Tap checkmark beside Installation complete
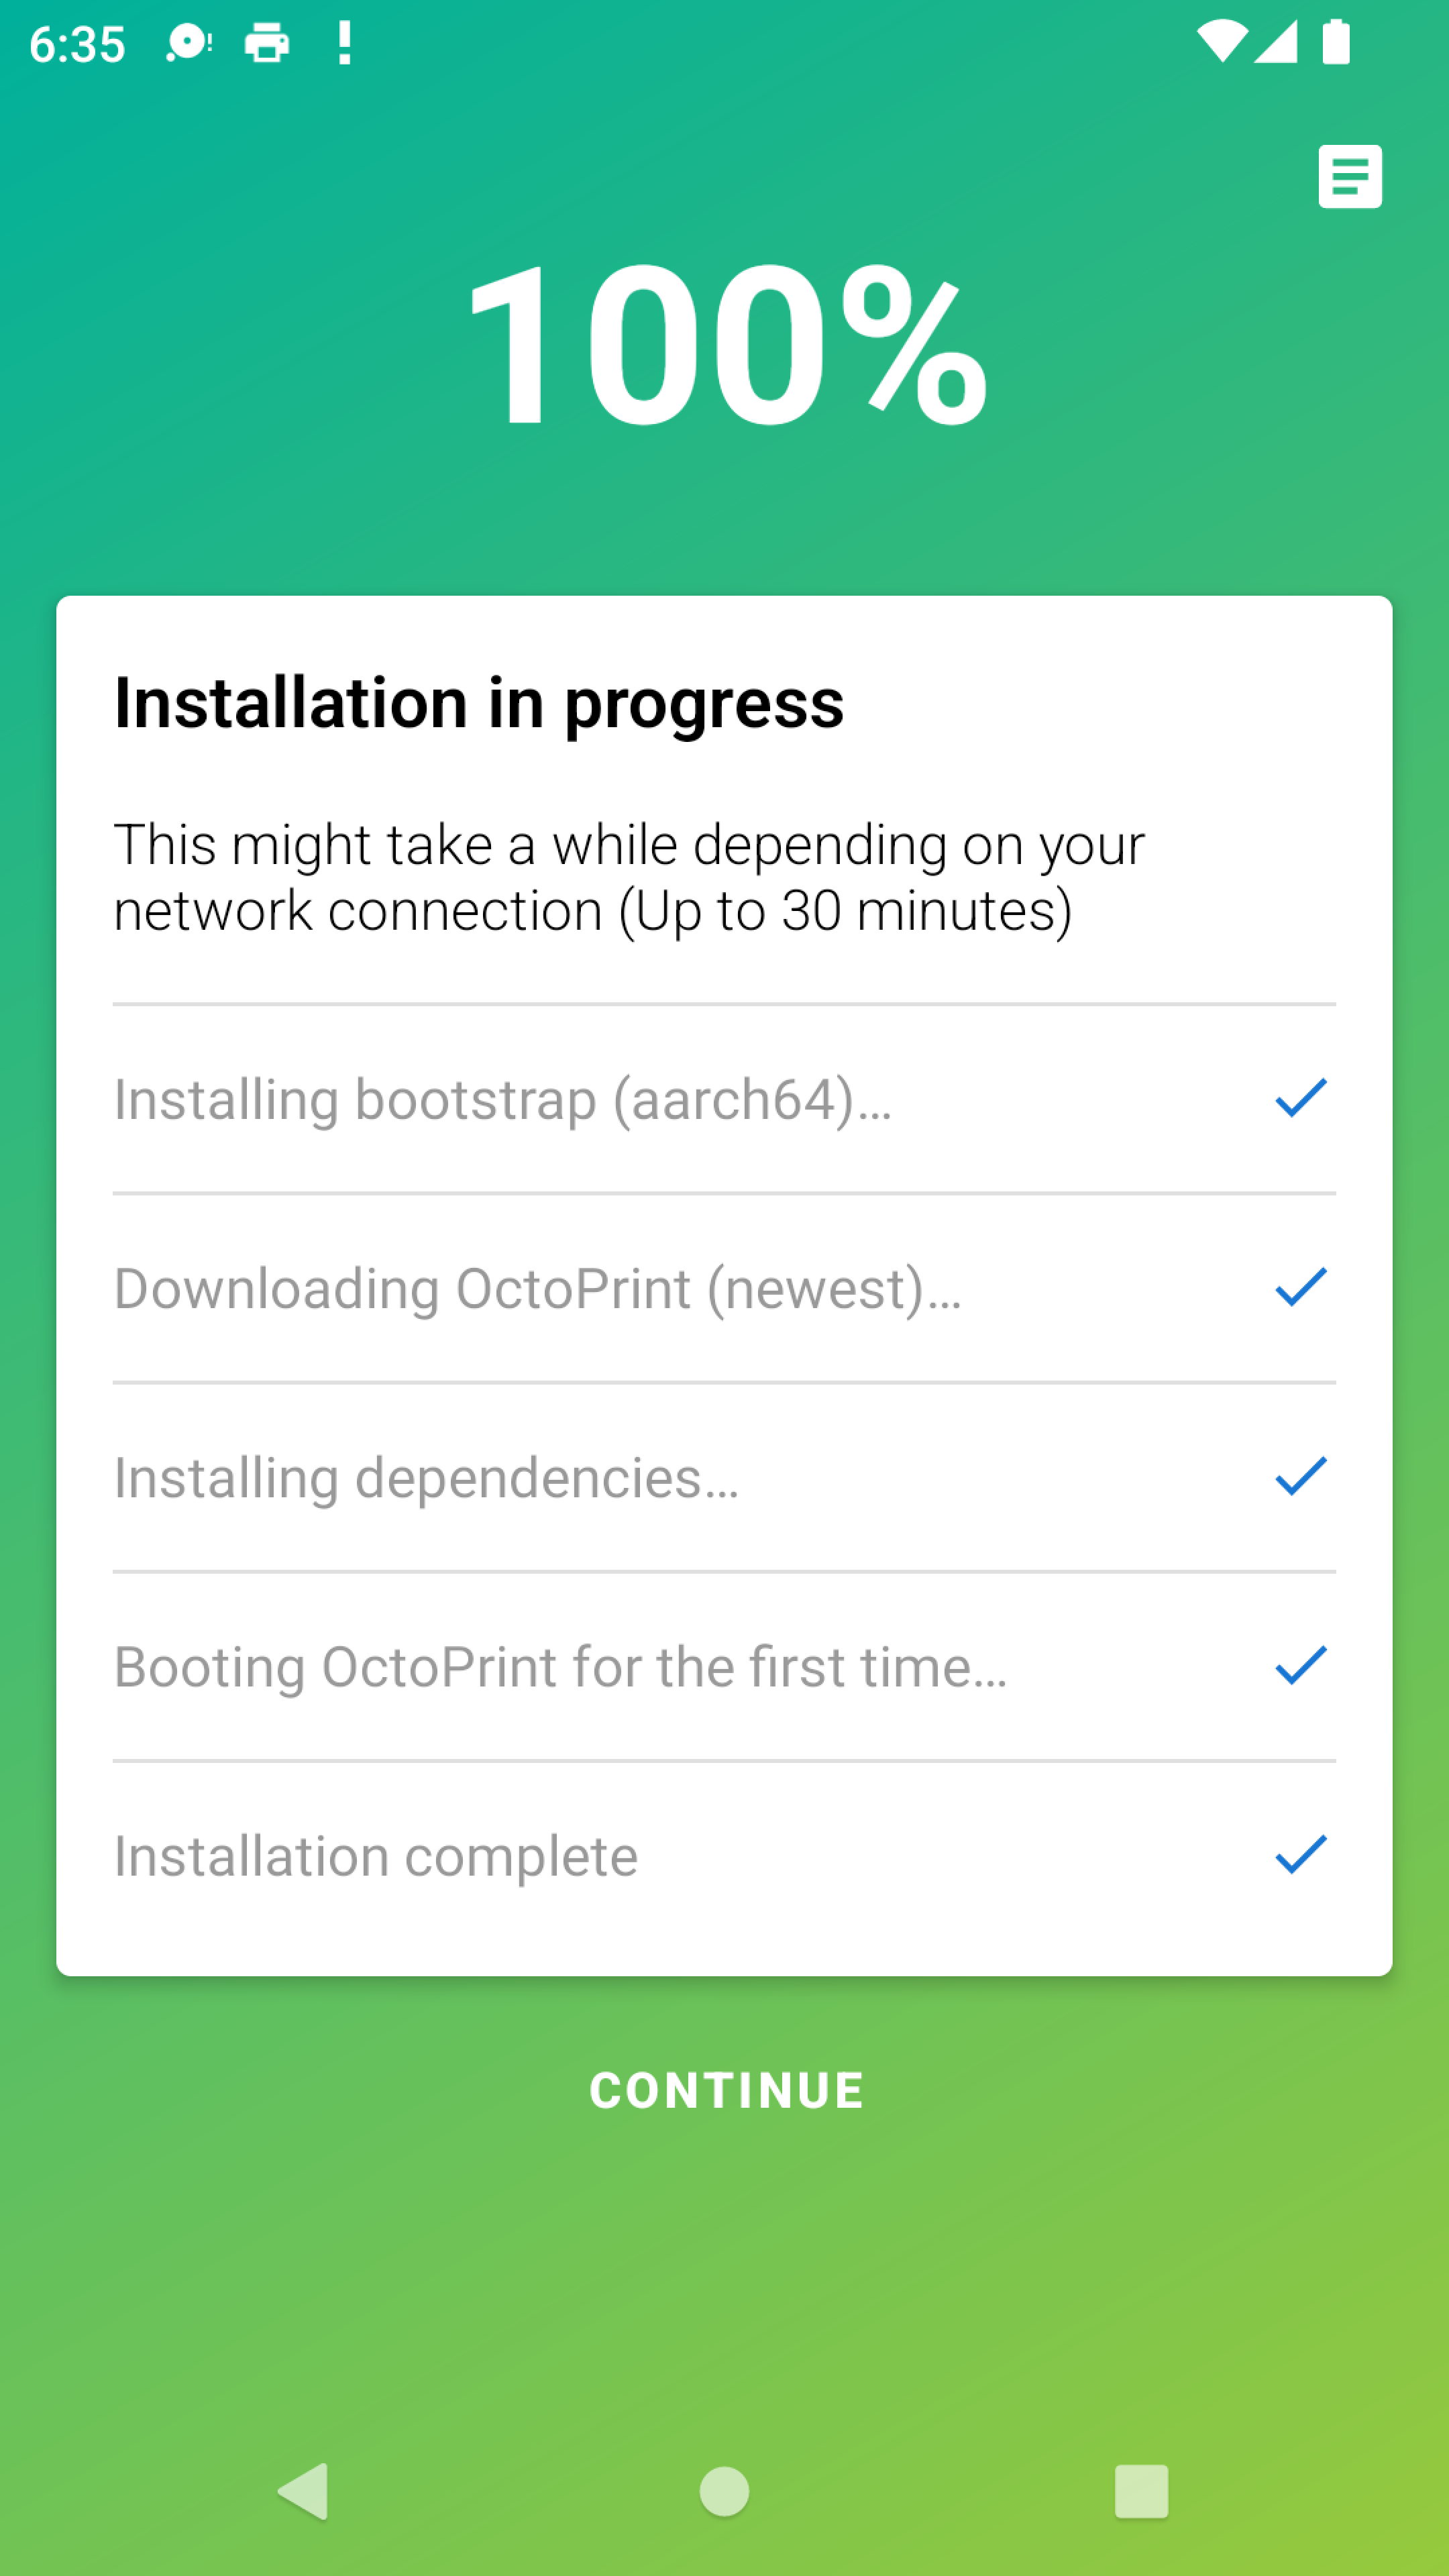 1300,1855
